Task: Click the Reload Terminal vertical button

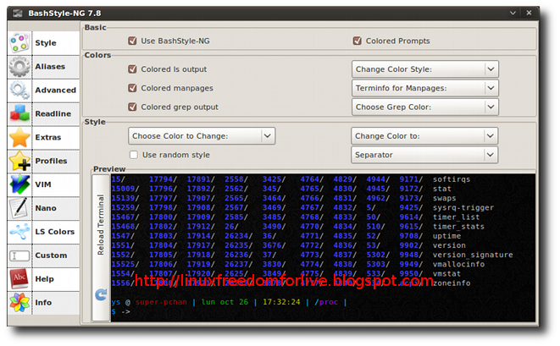Action: click(101, 248)
